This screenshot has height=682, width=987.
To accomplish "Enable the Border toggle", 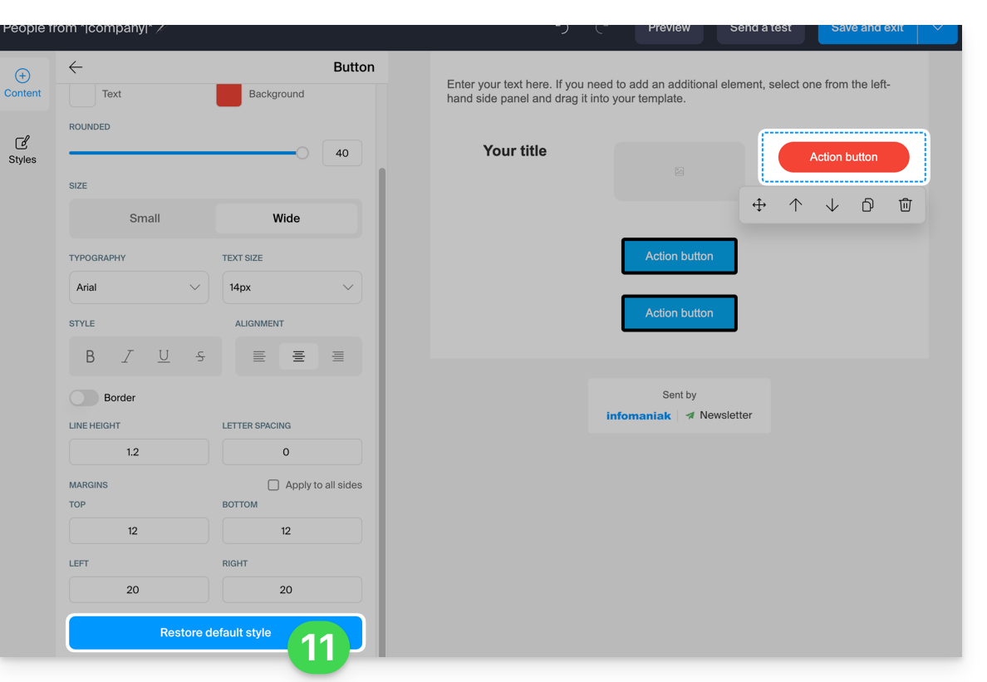I will click(x=84, y=398).
